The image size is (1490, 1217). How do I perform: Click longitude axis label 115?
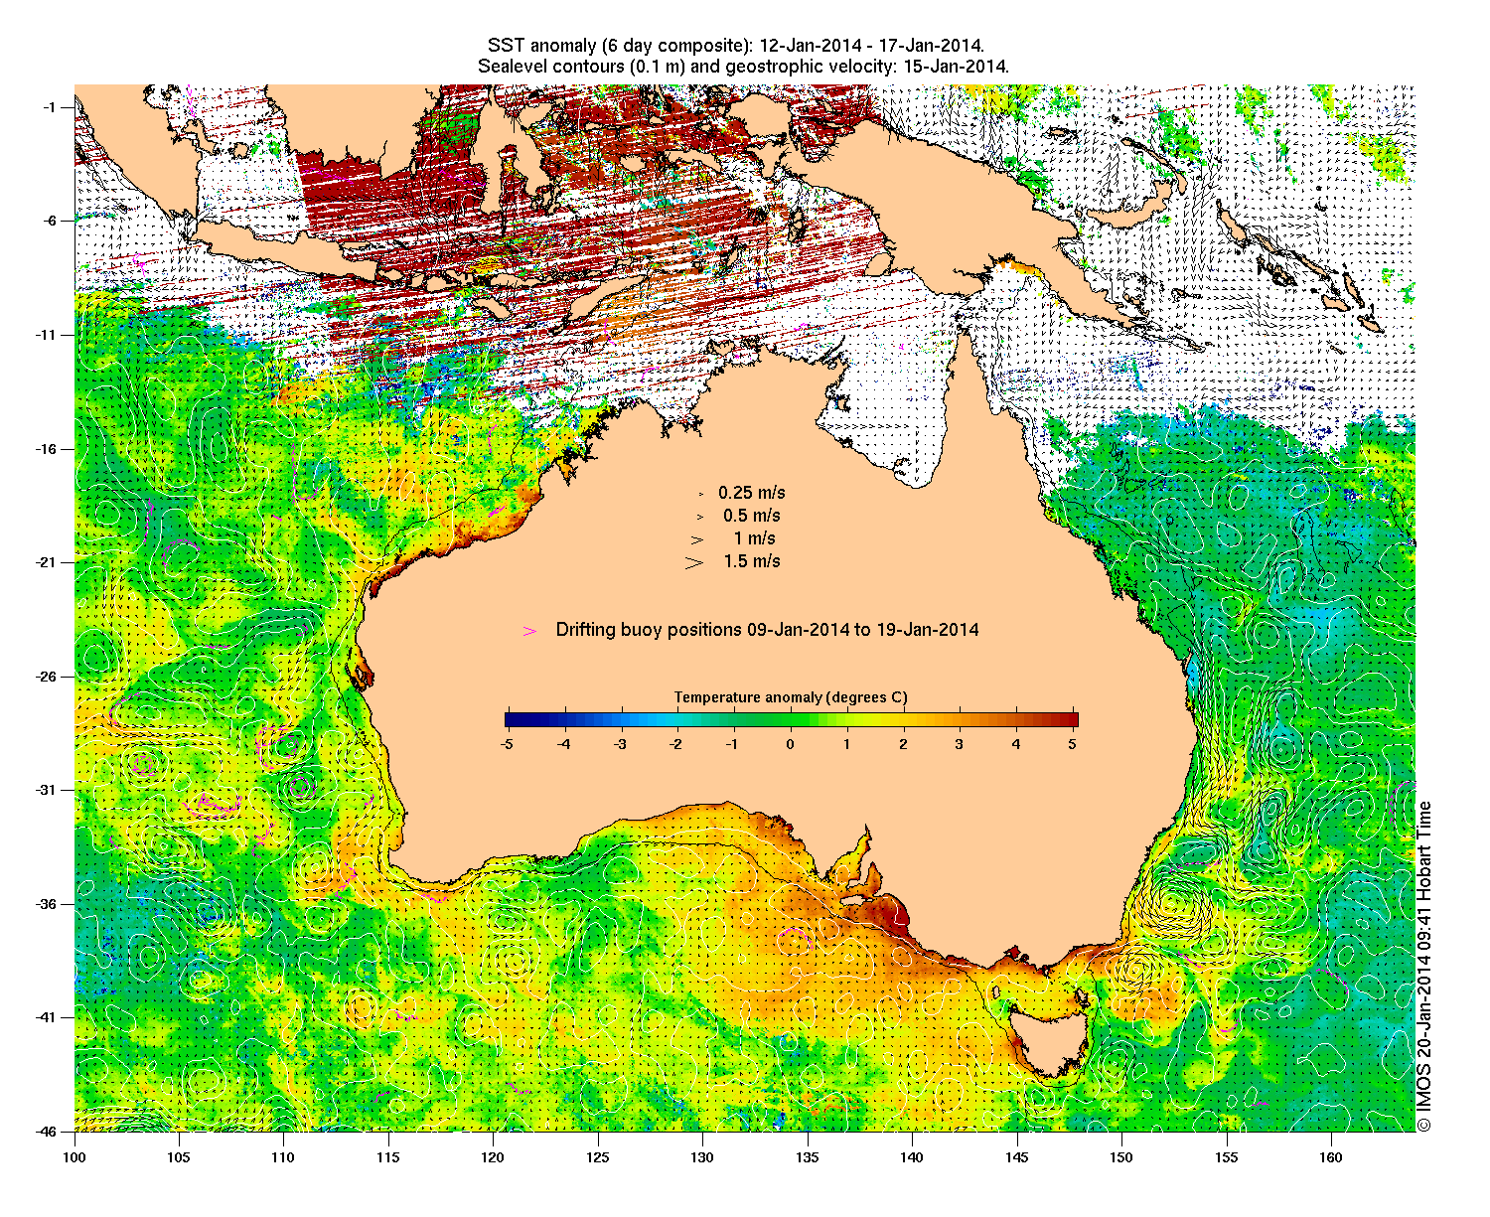[388, 1156]
